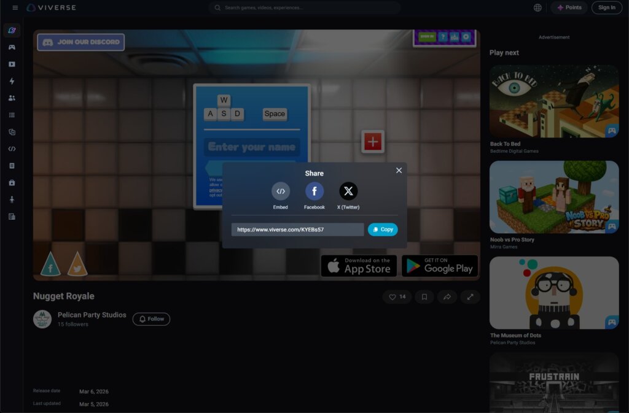The width and height of the screenshot is (629, 413).
Task: Click the Enter your name field in game
Action: tap(251, 147)
